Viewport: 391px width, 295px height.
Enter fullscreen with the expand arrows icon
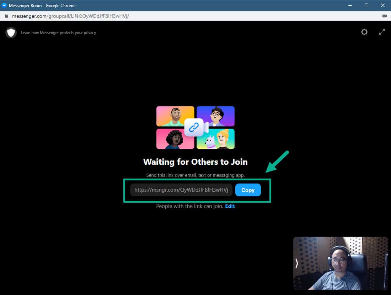382,32
